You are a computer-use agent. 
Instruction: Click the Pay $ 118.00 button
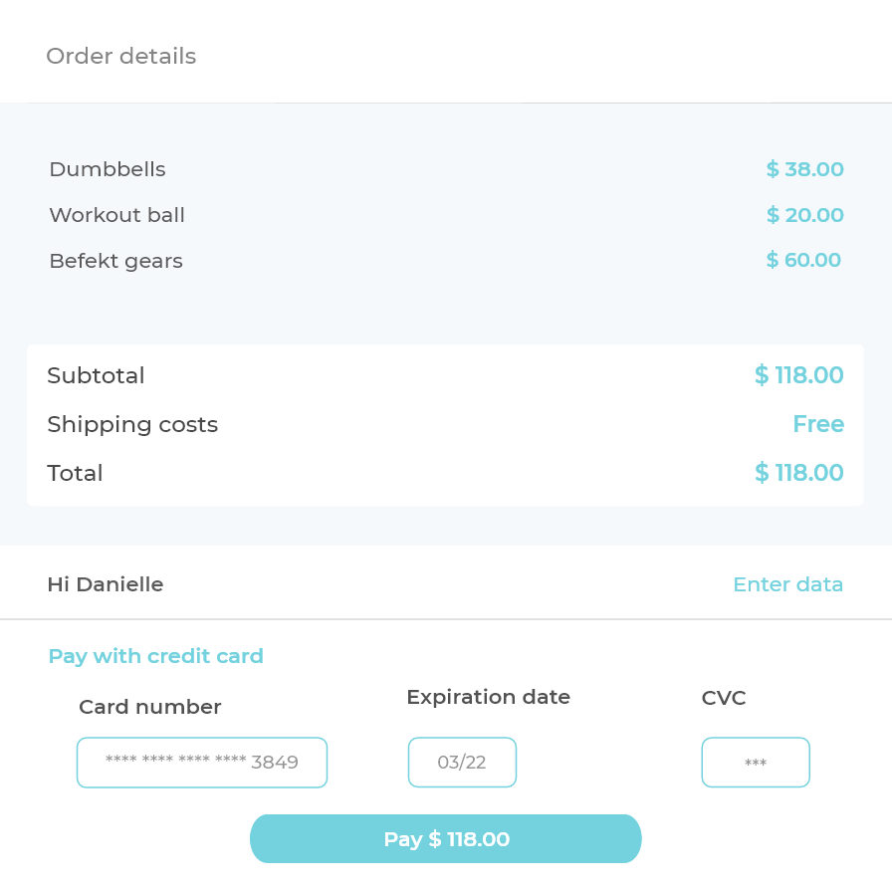[446, 839]
